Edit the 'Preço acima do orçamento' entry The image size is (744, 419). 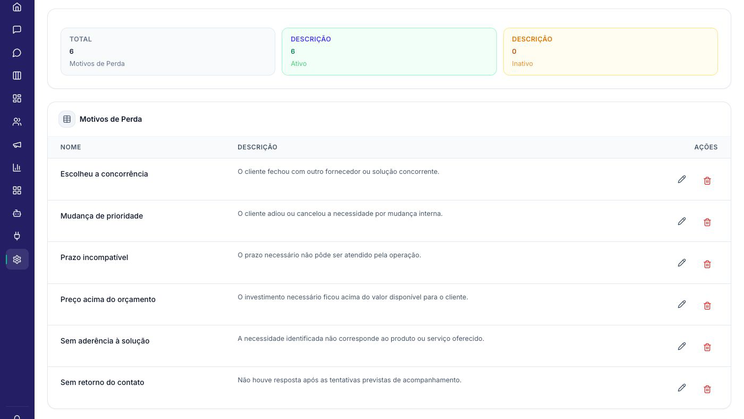(682, 304)
